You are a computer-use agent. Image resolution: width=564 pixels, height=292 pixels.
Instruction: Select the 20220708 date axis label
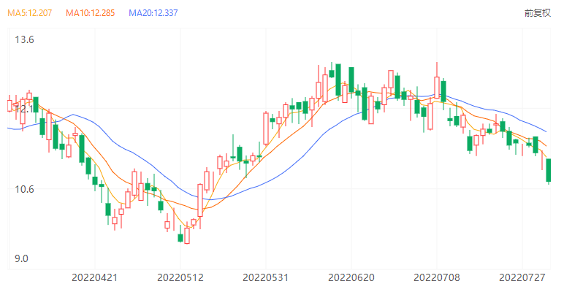point(436,277)
